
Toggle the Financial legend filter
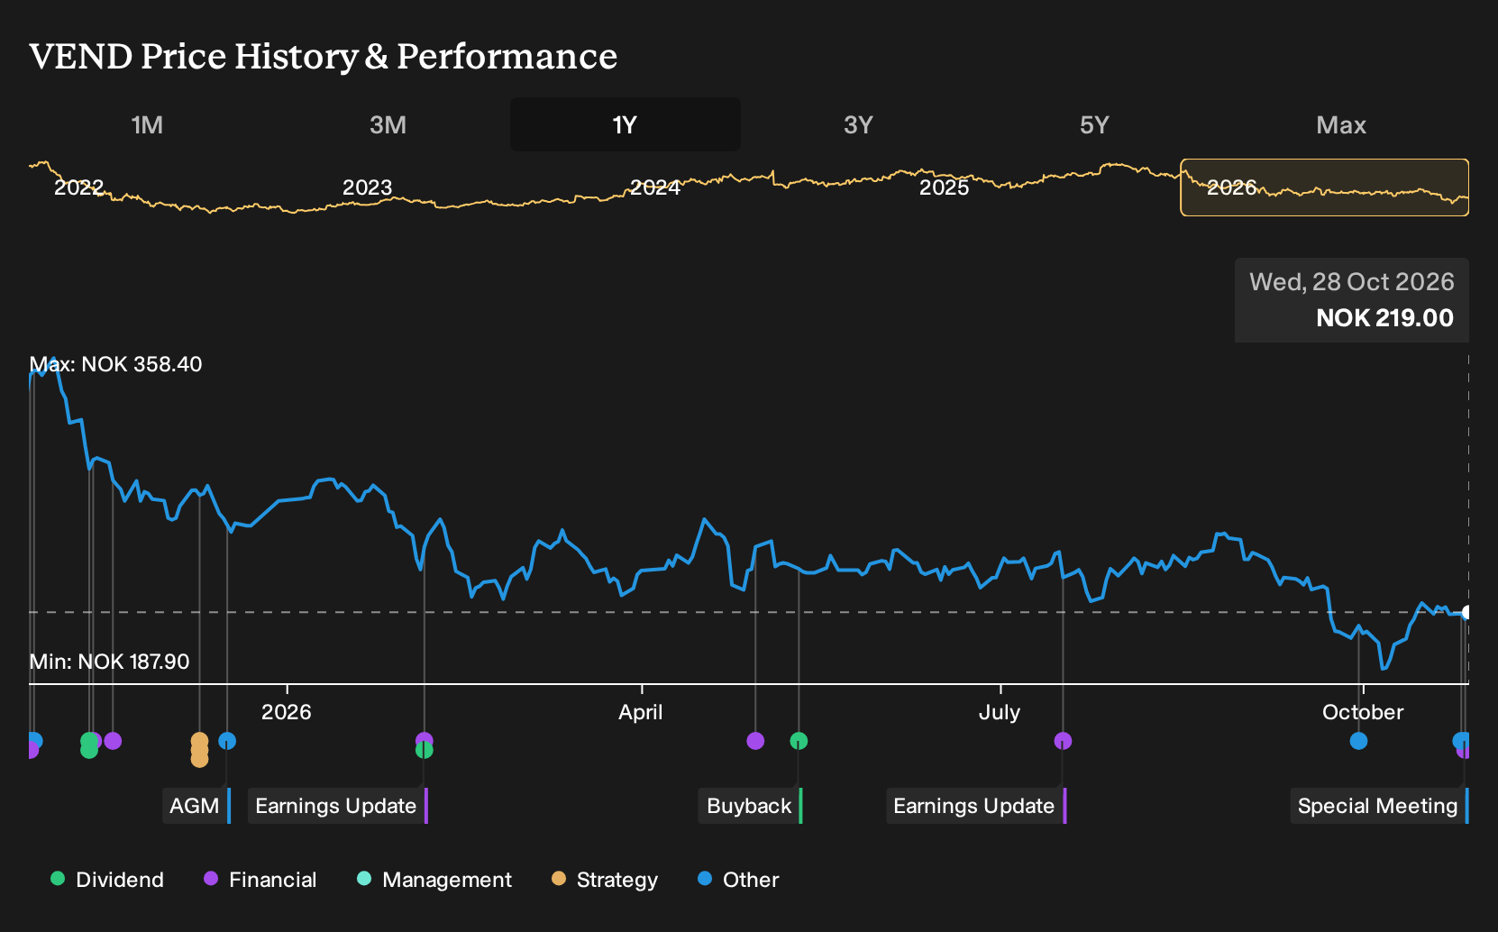(260, 880)
